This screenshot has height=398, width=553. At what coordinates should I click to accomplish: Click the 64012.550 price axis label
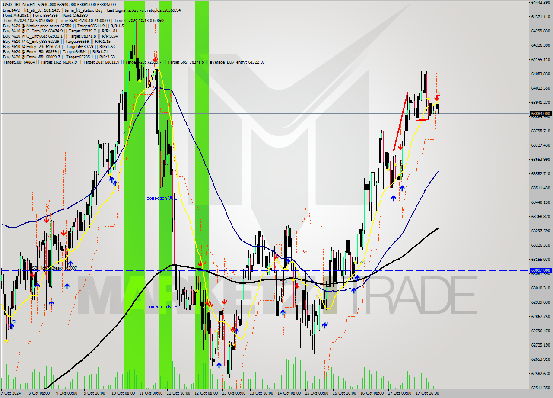click(x=540, y=88)
